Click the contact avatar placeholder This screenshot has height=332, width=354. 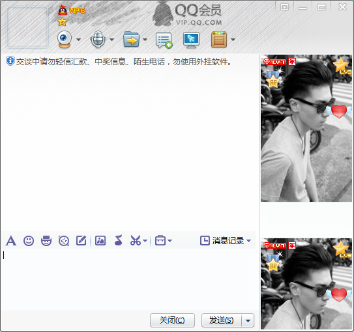pos(27,27)
